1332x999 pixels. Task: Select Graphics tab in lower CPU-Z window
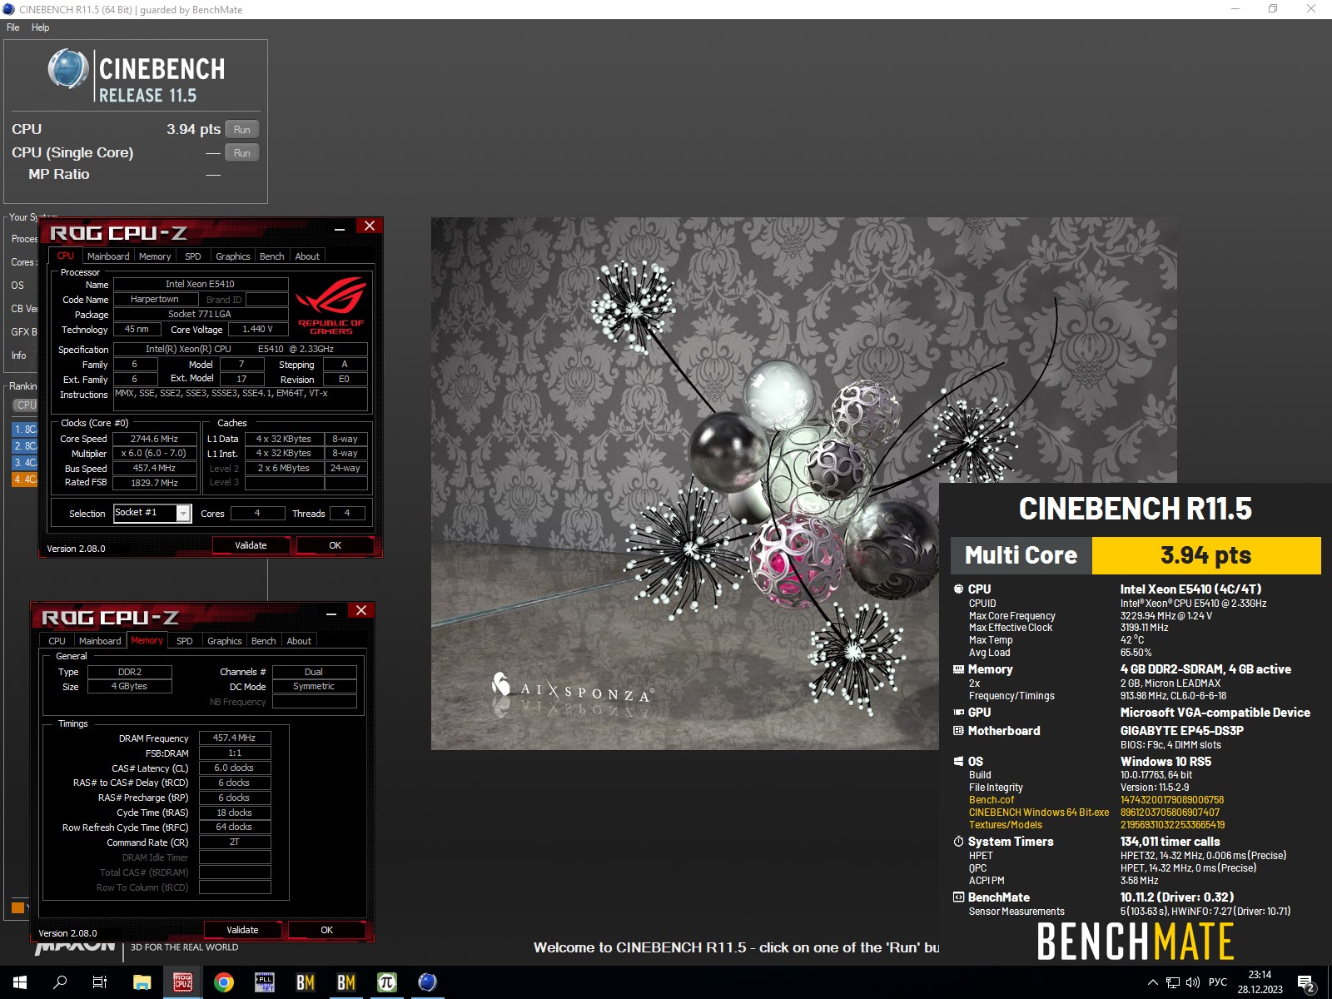pyautogui.click(x=225, y=641)
